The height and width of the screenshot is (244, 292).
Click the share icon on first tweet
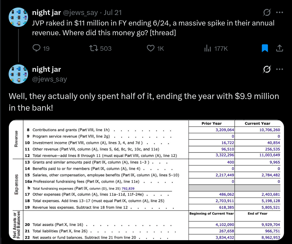(279, 49)
